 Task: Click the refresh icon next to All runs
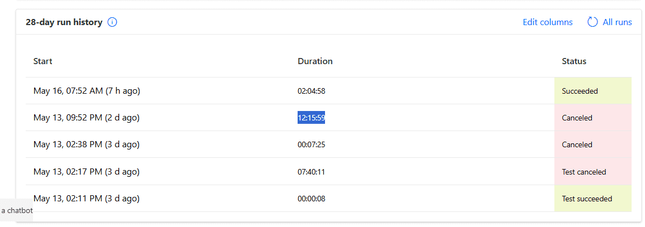click(592, 22)
